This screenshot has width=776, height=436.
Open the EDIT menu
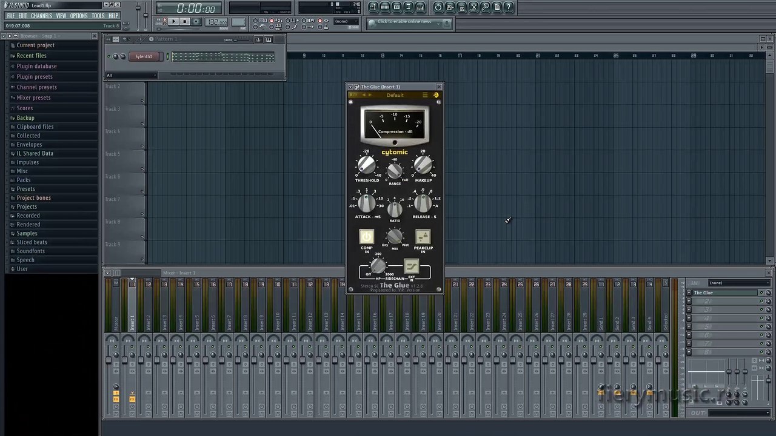pyautogui.click(x=23, y=16)
